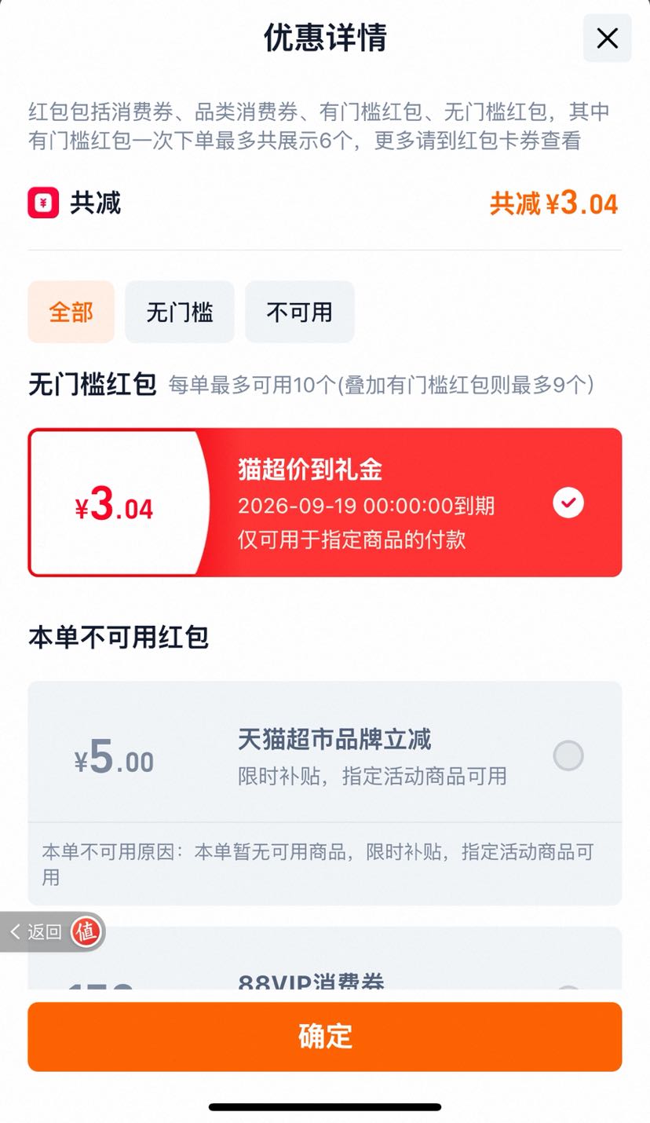Tap the 本单不可用原因 explanation text
Image resolution: width=650 pixels, height=1123 pixels.
(318, 864)
